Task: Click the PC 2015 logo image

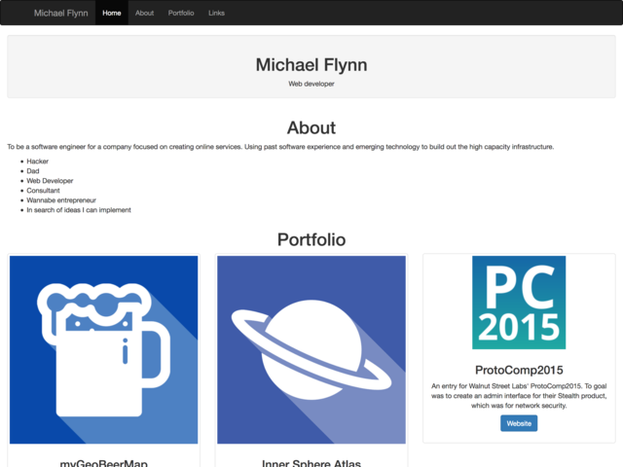Action: (x=519, y=303)
